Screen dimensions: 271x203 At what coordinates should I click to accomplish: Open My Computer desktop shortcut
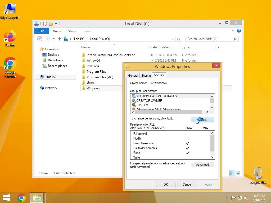coord(10,11)
